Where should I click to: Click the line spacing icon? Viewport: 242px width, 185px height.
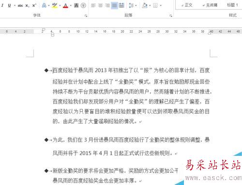(x=131, y=6)
